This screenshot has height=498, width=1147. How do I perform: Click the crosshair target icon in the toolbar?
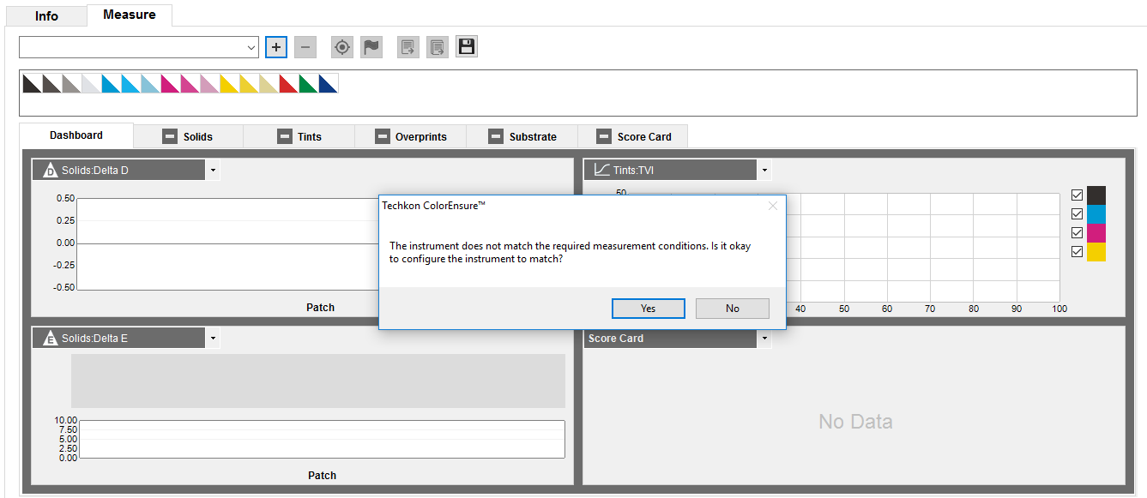tap(342, 47)
